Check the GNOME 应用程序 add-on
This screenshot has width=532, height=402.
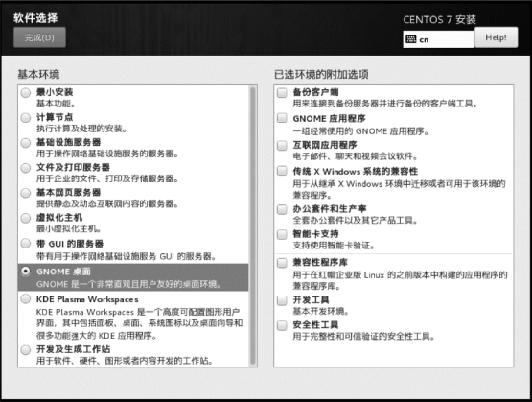pyautogui.click(x=282, y=118)
